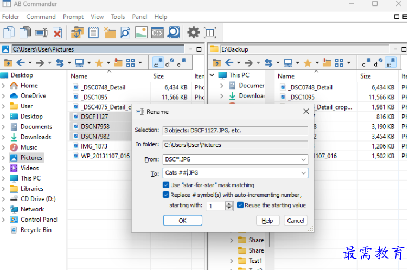The height and width of the screenshot is (270, 409).
Task: Expand the OneDrive tree node
Action: point(3,96)
